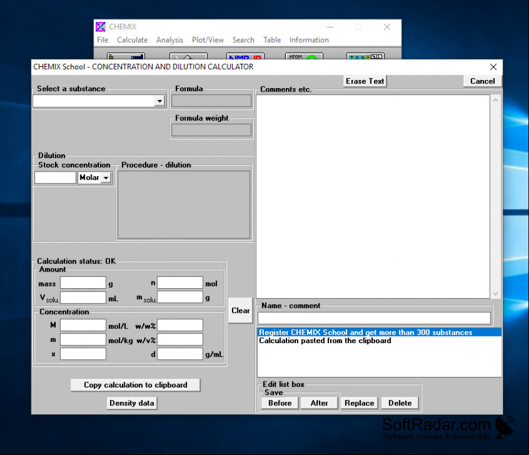The image size is (529, 455).
Task: Click the Formula weight field
Action: tap(211, 130)
